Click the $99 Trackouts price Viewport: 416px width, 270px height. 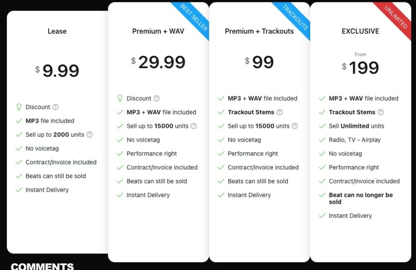(259, 62)
